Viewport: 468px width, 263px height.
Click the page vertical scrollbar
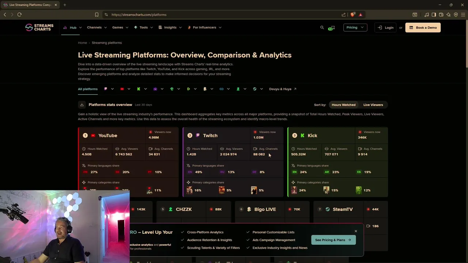click(467, 44)
